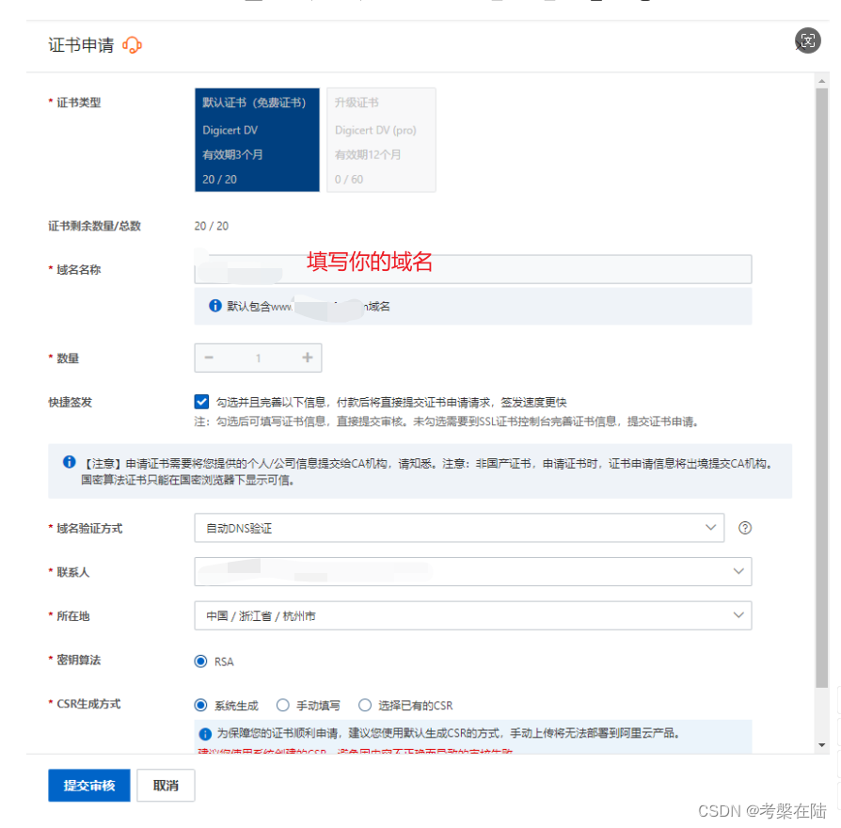Click the headset support icon beside 证书申请
Screen dimensions: 841x828
132,44
